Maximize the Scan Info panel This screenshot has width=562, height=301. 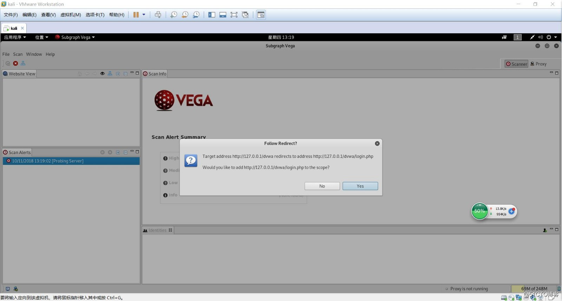click(557, 73)
